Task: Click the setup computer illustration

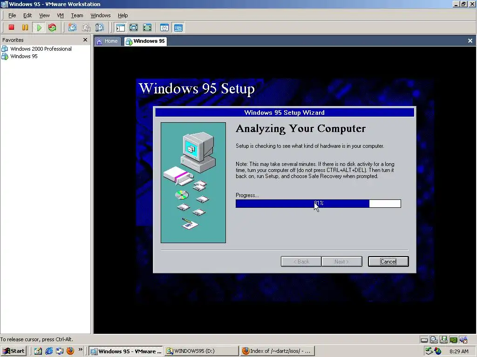Action: click(x=193, y=182)
